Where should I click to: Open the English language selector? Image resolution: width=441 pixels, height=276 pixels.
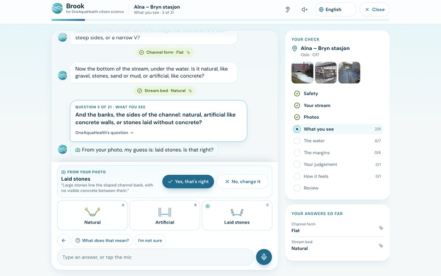pos(335,9)
